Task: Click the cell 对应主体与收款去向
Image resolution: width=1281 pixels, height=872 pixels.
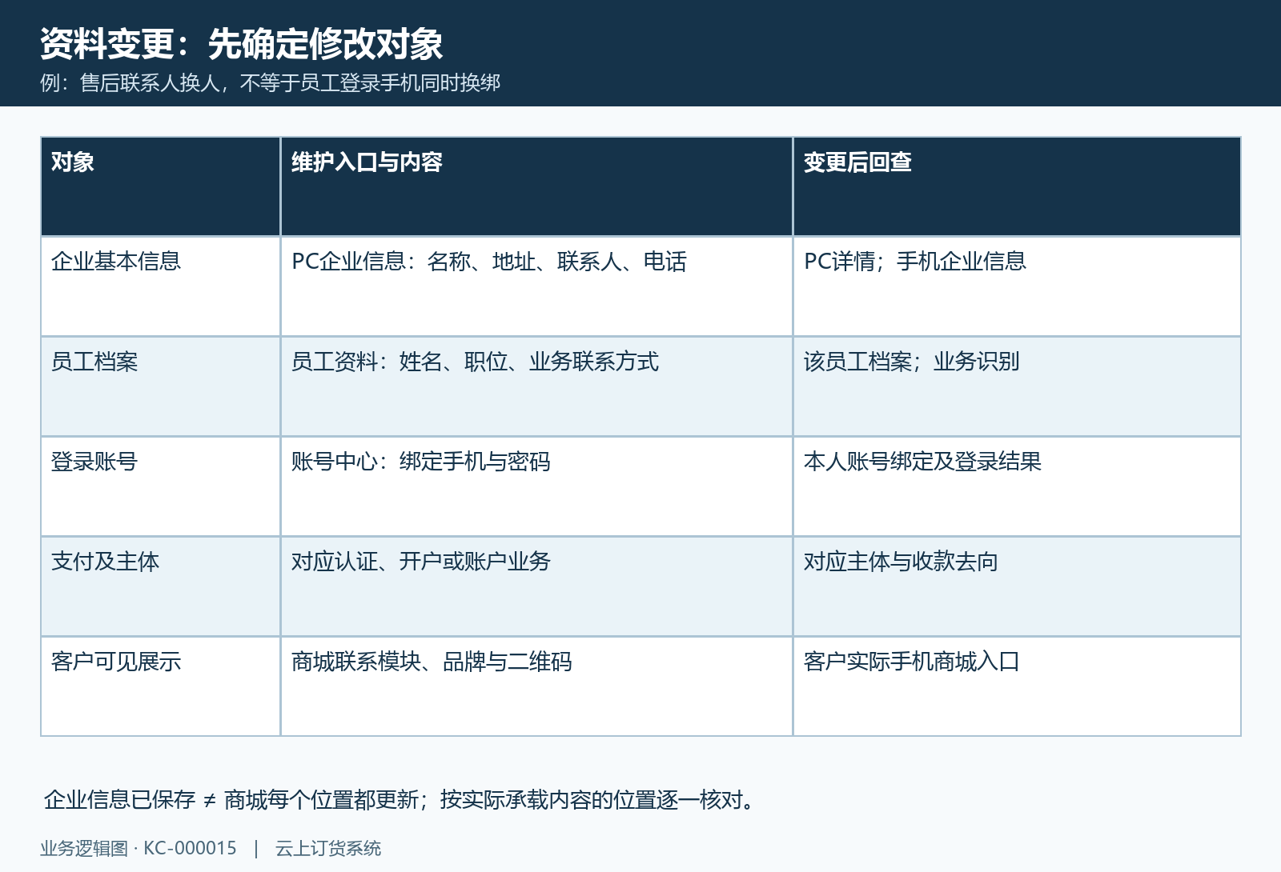Action: click(1017, 586)
